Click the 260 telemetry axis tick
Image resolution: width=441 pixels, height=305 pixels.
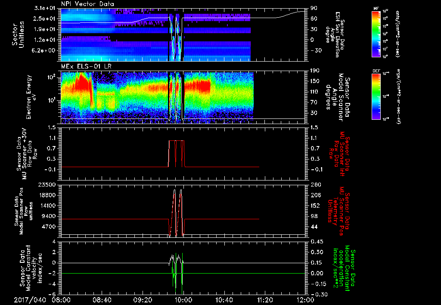click(x=316, y=185)
